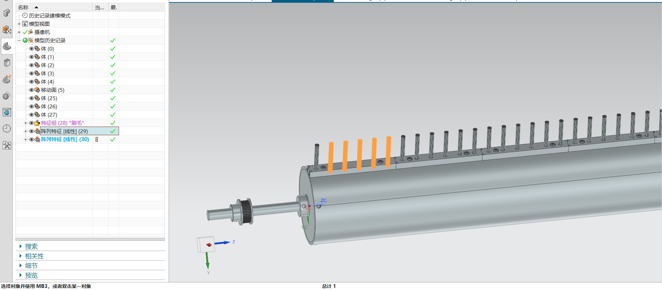Expand the 模型视图 tree node
Viewport: 662px width, 290px height.
pyautogui.click(x=19, y=24)
